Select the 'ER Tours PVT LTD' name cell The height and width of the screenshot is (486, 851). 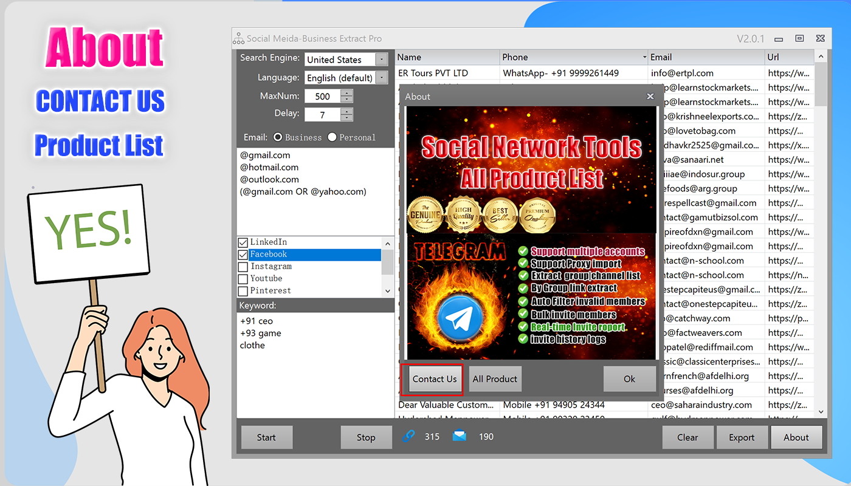(x=447, y=73)
